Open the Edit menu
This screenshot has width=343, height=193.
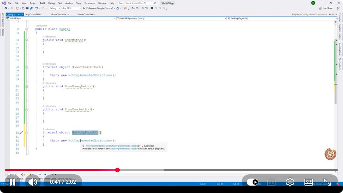coord(16,3)
